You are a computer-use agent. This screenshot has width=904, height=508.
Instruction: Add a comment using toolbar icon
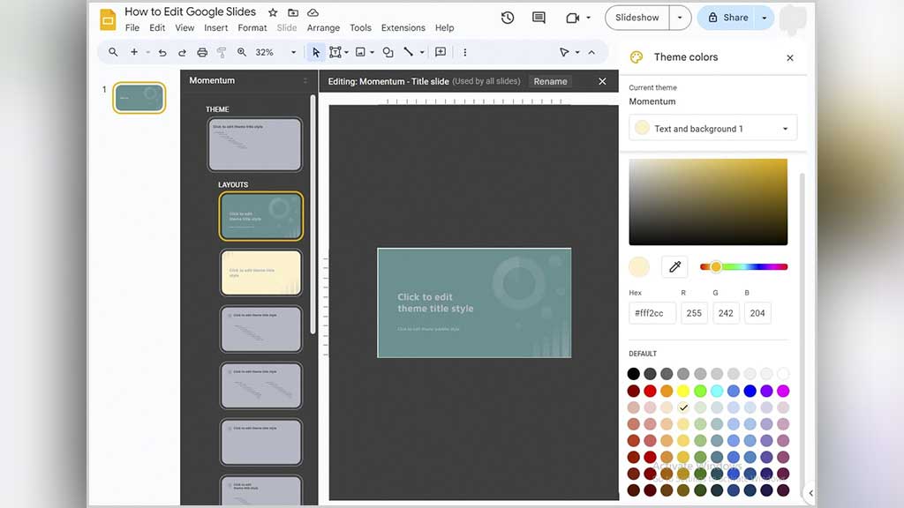441,53
